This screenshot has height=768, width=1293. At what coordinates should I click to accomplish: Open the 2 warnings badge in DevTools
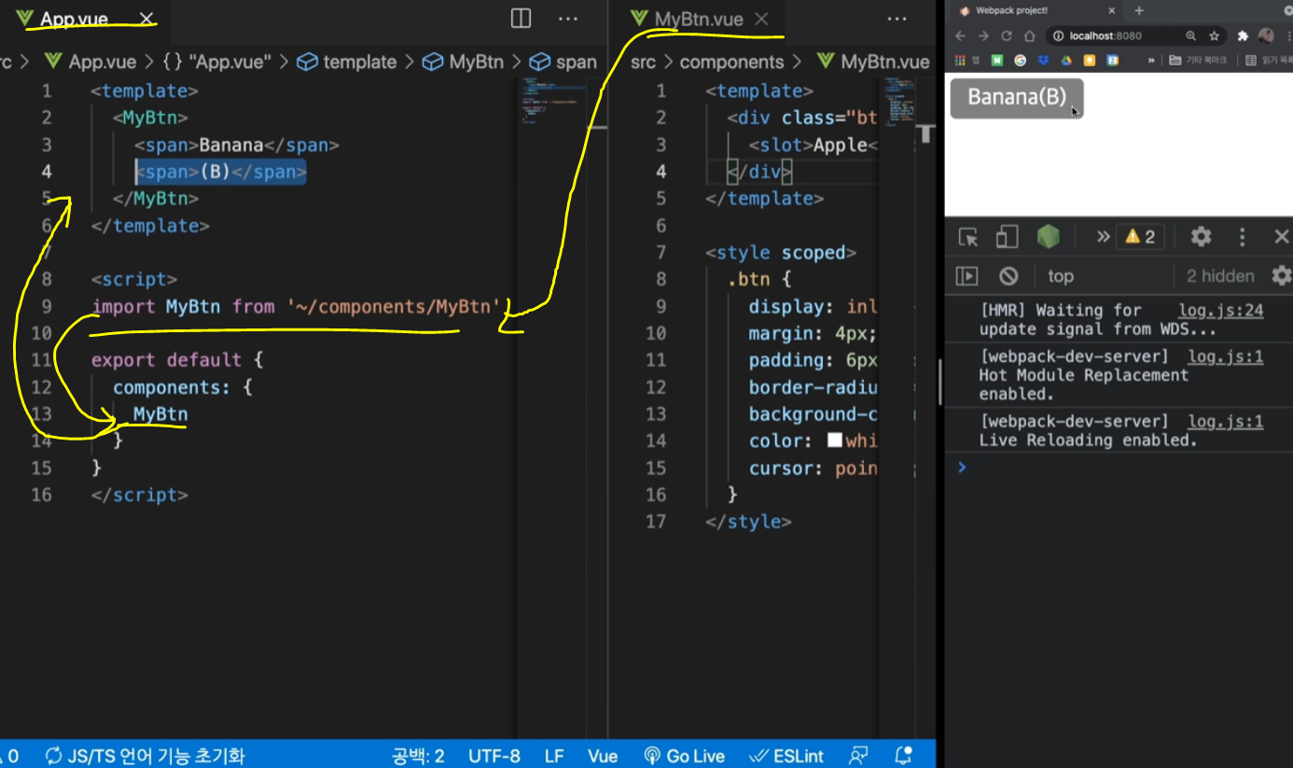click(x=1140, y=237)
